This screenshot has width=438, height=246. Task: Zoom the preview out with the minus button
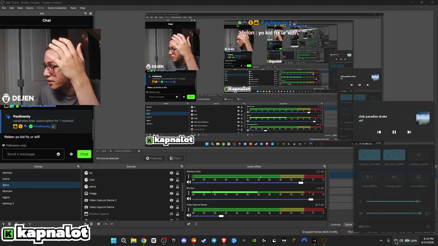[98, 151]
